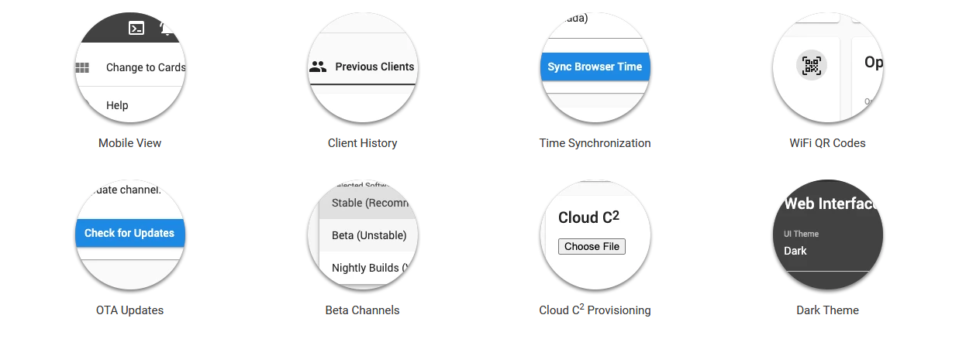The image size is (966, 356).
Task: Open the Mobile View feature thumbnail
Action: (130, 67)
